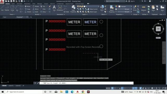Click the layer 0 white color swatch
167x94 pixels.
coord(84,6)
